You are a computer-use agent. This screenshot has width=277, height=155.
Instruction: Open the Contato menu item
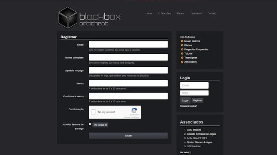pyautogui.click(x=212, y=13)
